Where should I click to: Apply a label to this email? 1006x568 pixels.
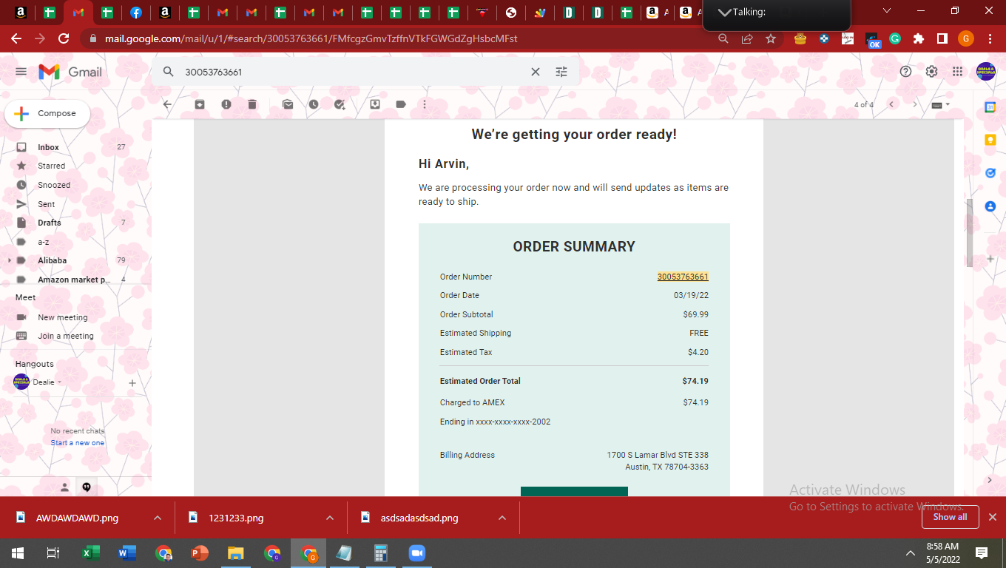click(401, 104)
